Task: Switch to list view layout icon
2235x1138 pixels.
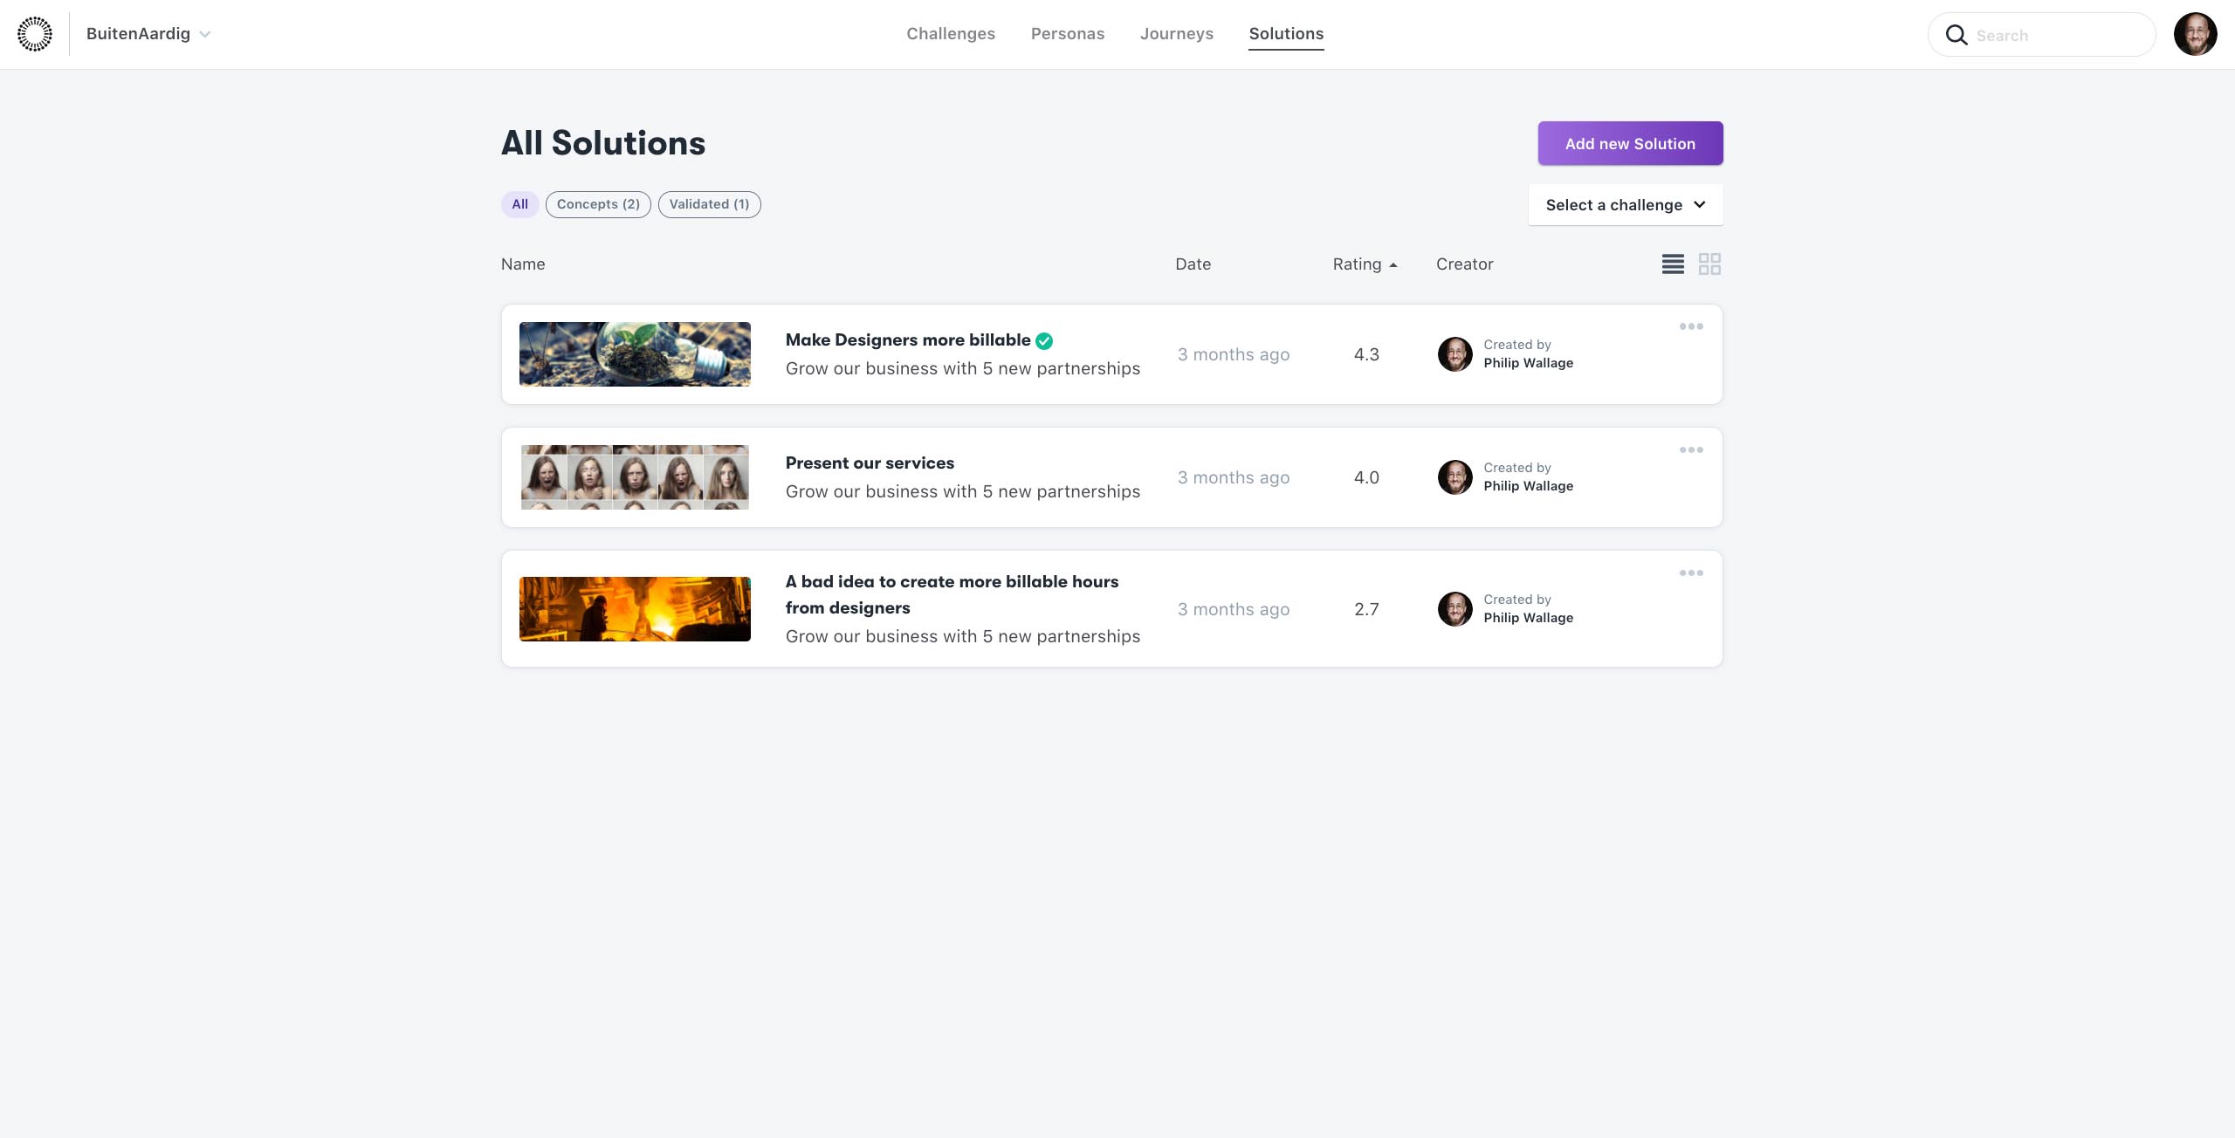Action: tap(1673, 264)
